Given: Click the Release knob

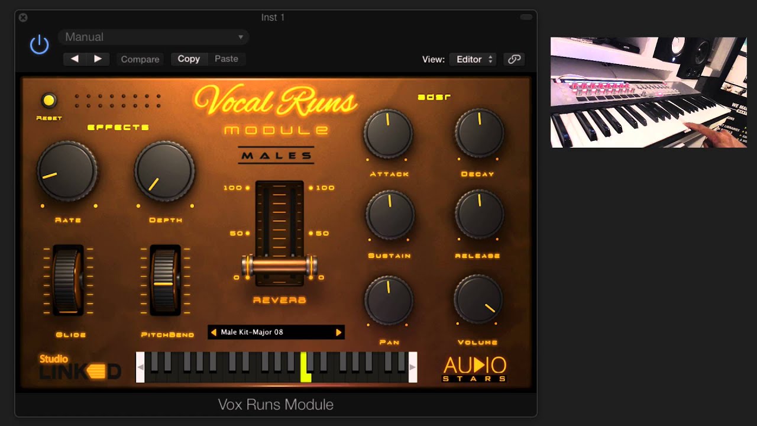Looking at the screenshot, I should point(479,215).
